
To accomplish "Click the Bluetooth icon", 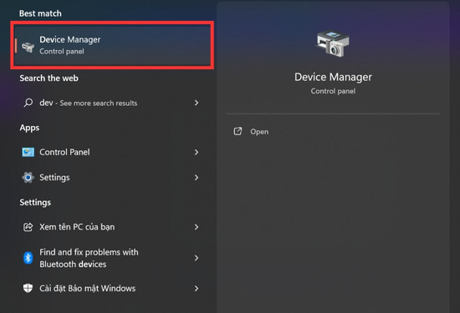I will click(28, 258).
